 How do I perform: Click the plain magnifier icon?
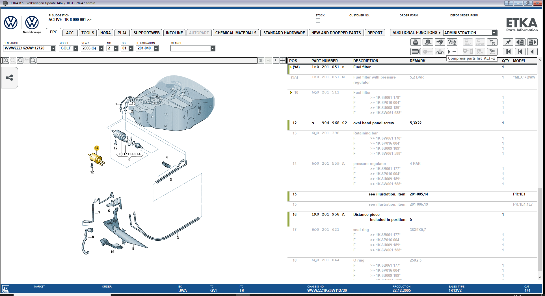coord(33,60)
